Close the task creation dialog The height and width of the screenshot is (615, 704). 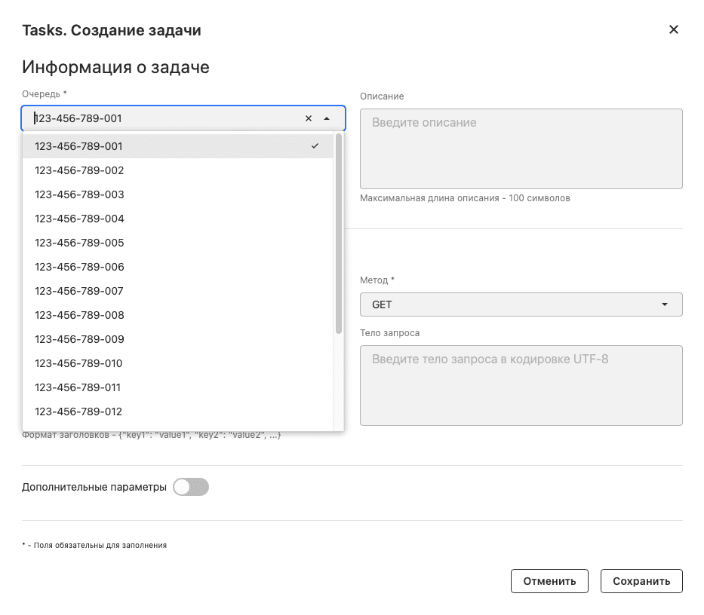pyautogui.click(x=674, y=30)
